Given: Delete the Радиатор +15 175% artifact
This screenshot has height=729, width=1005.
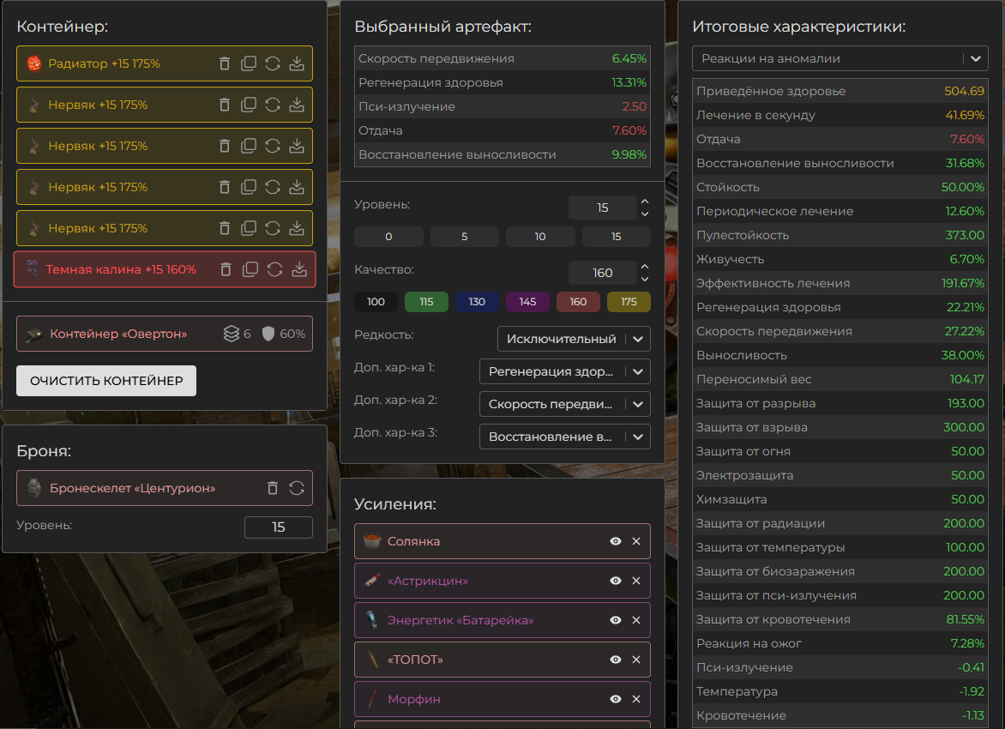Looking at the screenshot, I should [225, 63].
